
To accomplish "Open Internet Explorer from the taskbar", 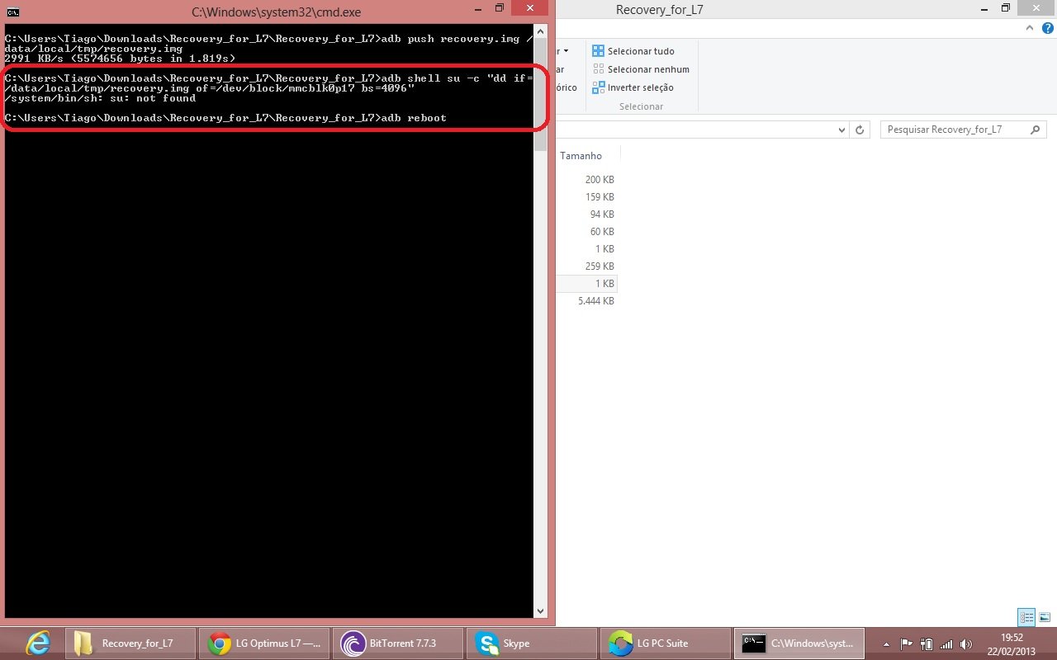I will pos(37,643).
